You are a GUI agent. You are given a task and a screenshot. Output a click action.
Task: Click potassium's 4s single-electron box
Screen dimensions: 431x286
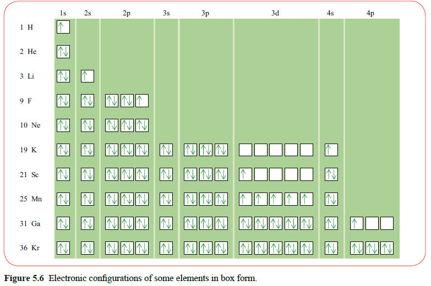[x=331, y=150]
